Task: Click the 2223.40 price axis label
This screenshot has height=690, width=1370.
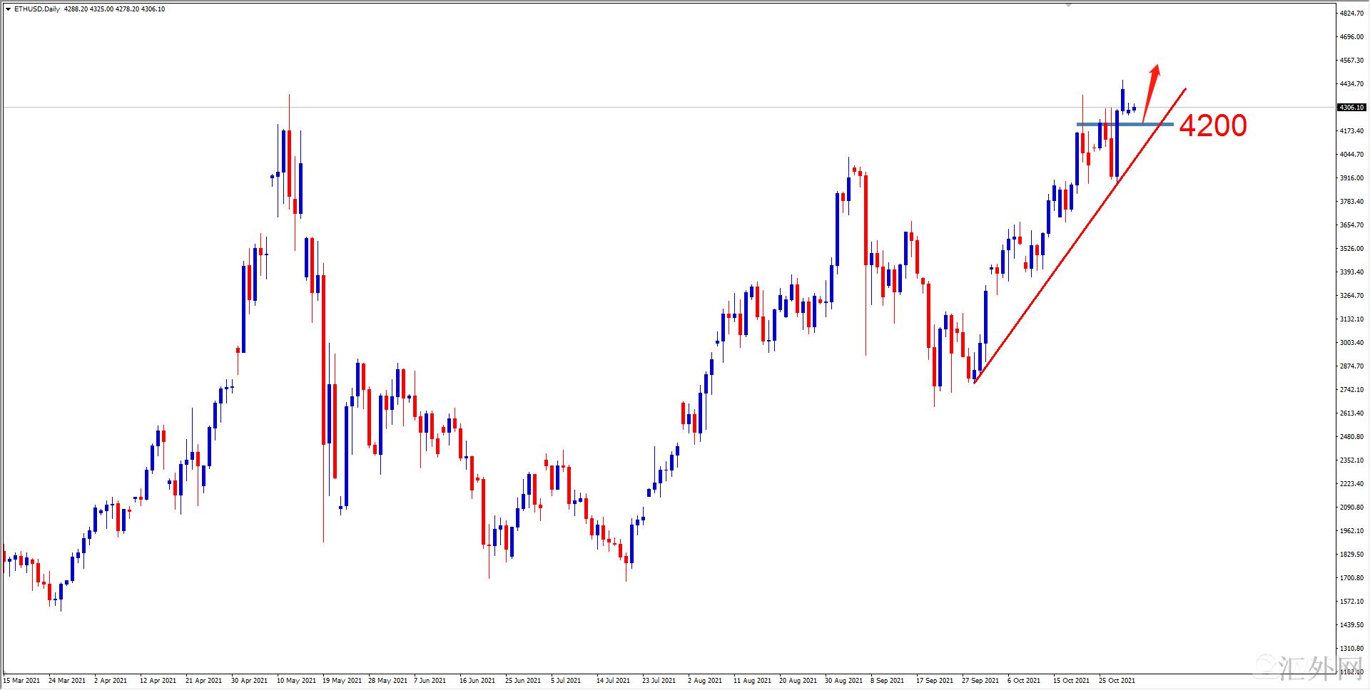Action: (x=1351, y=484)
